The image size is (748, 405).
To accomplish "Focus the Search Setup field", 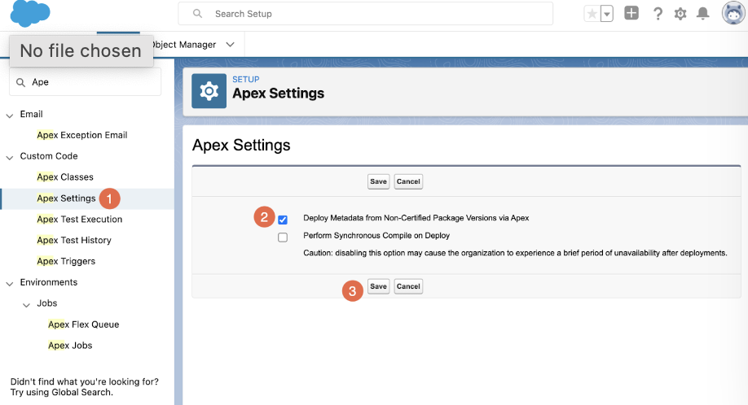I will pos(365,14).
